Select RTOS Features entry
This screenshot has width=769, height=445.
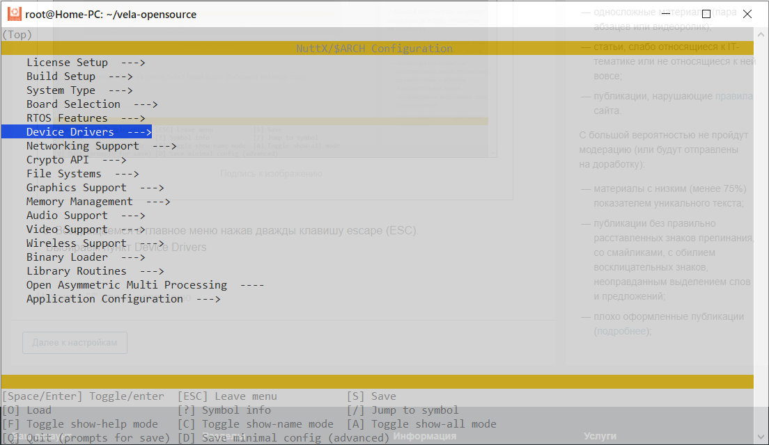click(x=86, y=118)
